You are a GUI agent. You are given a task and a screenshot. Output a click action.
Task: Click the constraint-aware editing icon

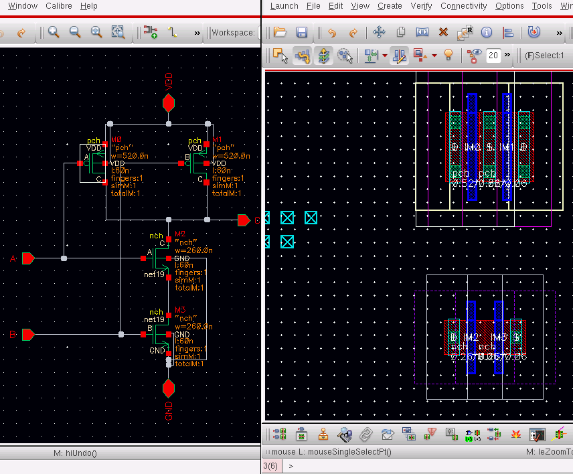(x=371, y=56)
